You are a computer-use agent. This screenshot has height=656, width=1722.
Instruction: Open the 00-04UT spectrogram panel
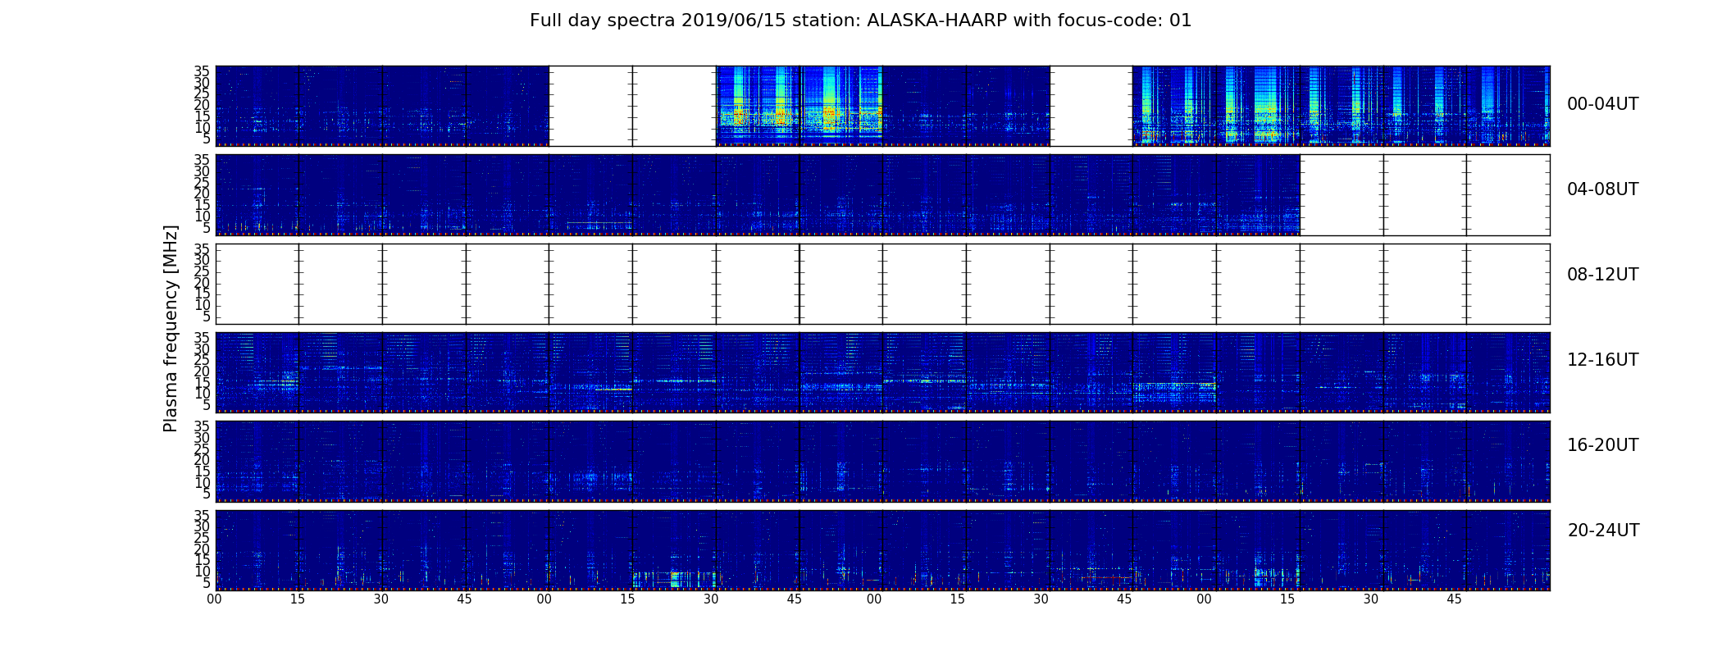click(882, 106)
